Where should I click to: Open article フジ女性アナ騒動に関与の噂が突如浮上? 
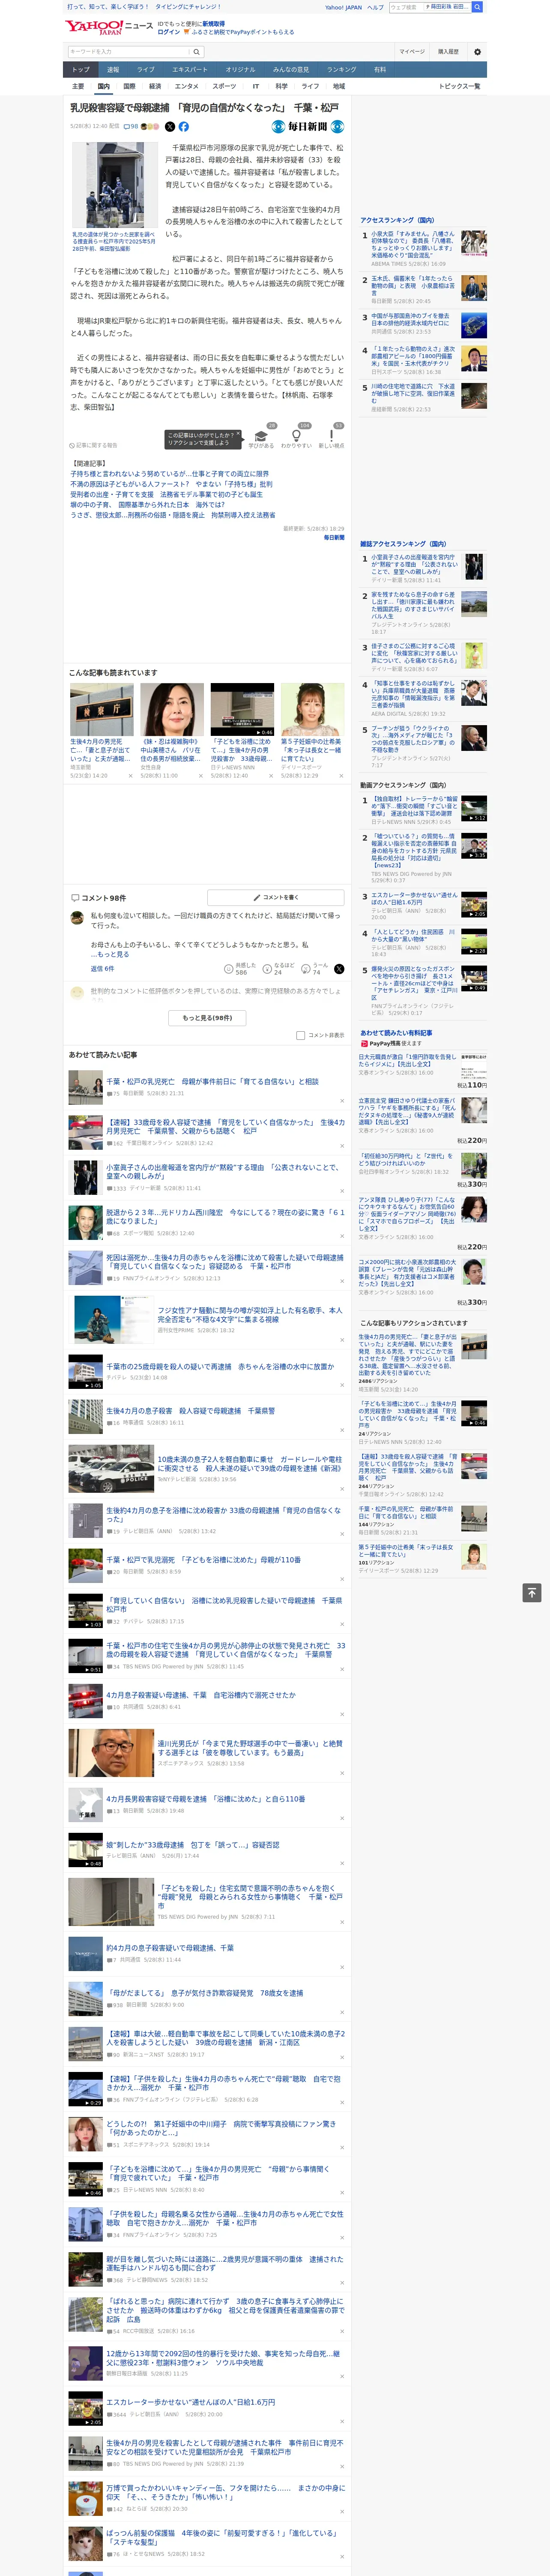(250, 1314)
